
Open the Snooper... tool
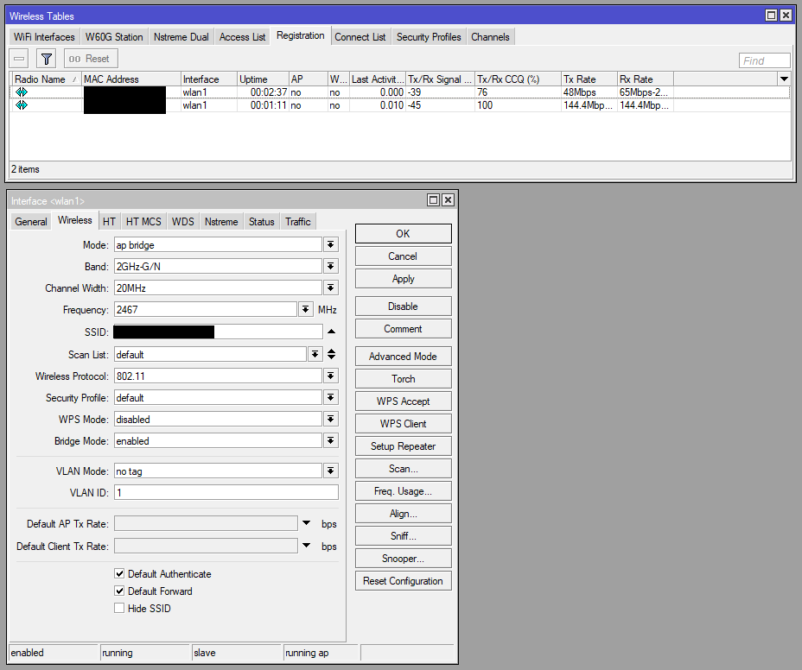coord(403,559)
